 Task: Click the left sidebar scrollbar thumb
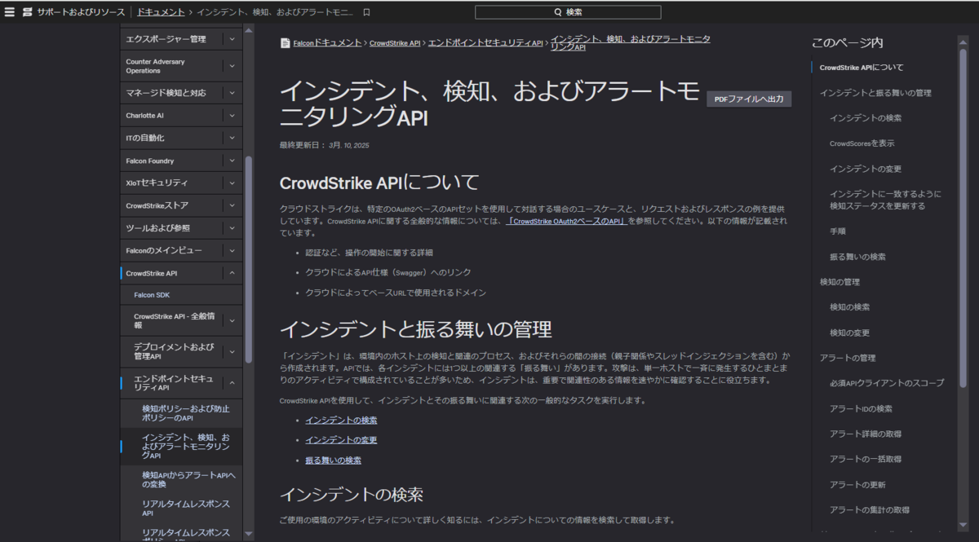click(x=249, y=259)
